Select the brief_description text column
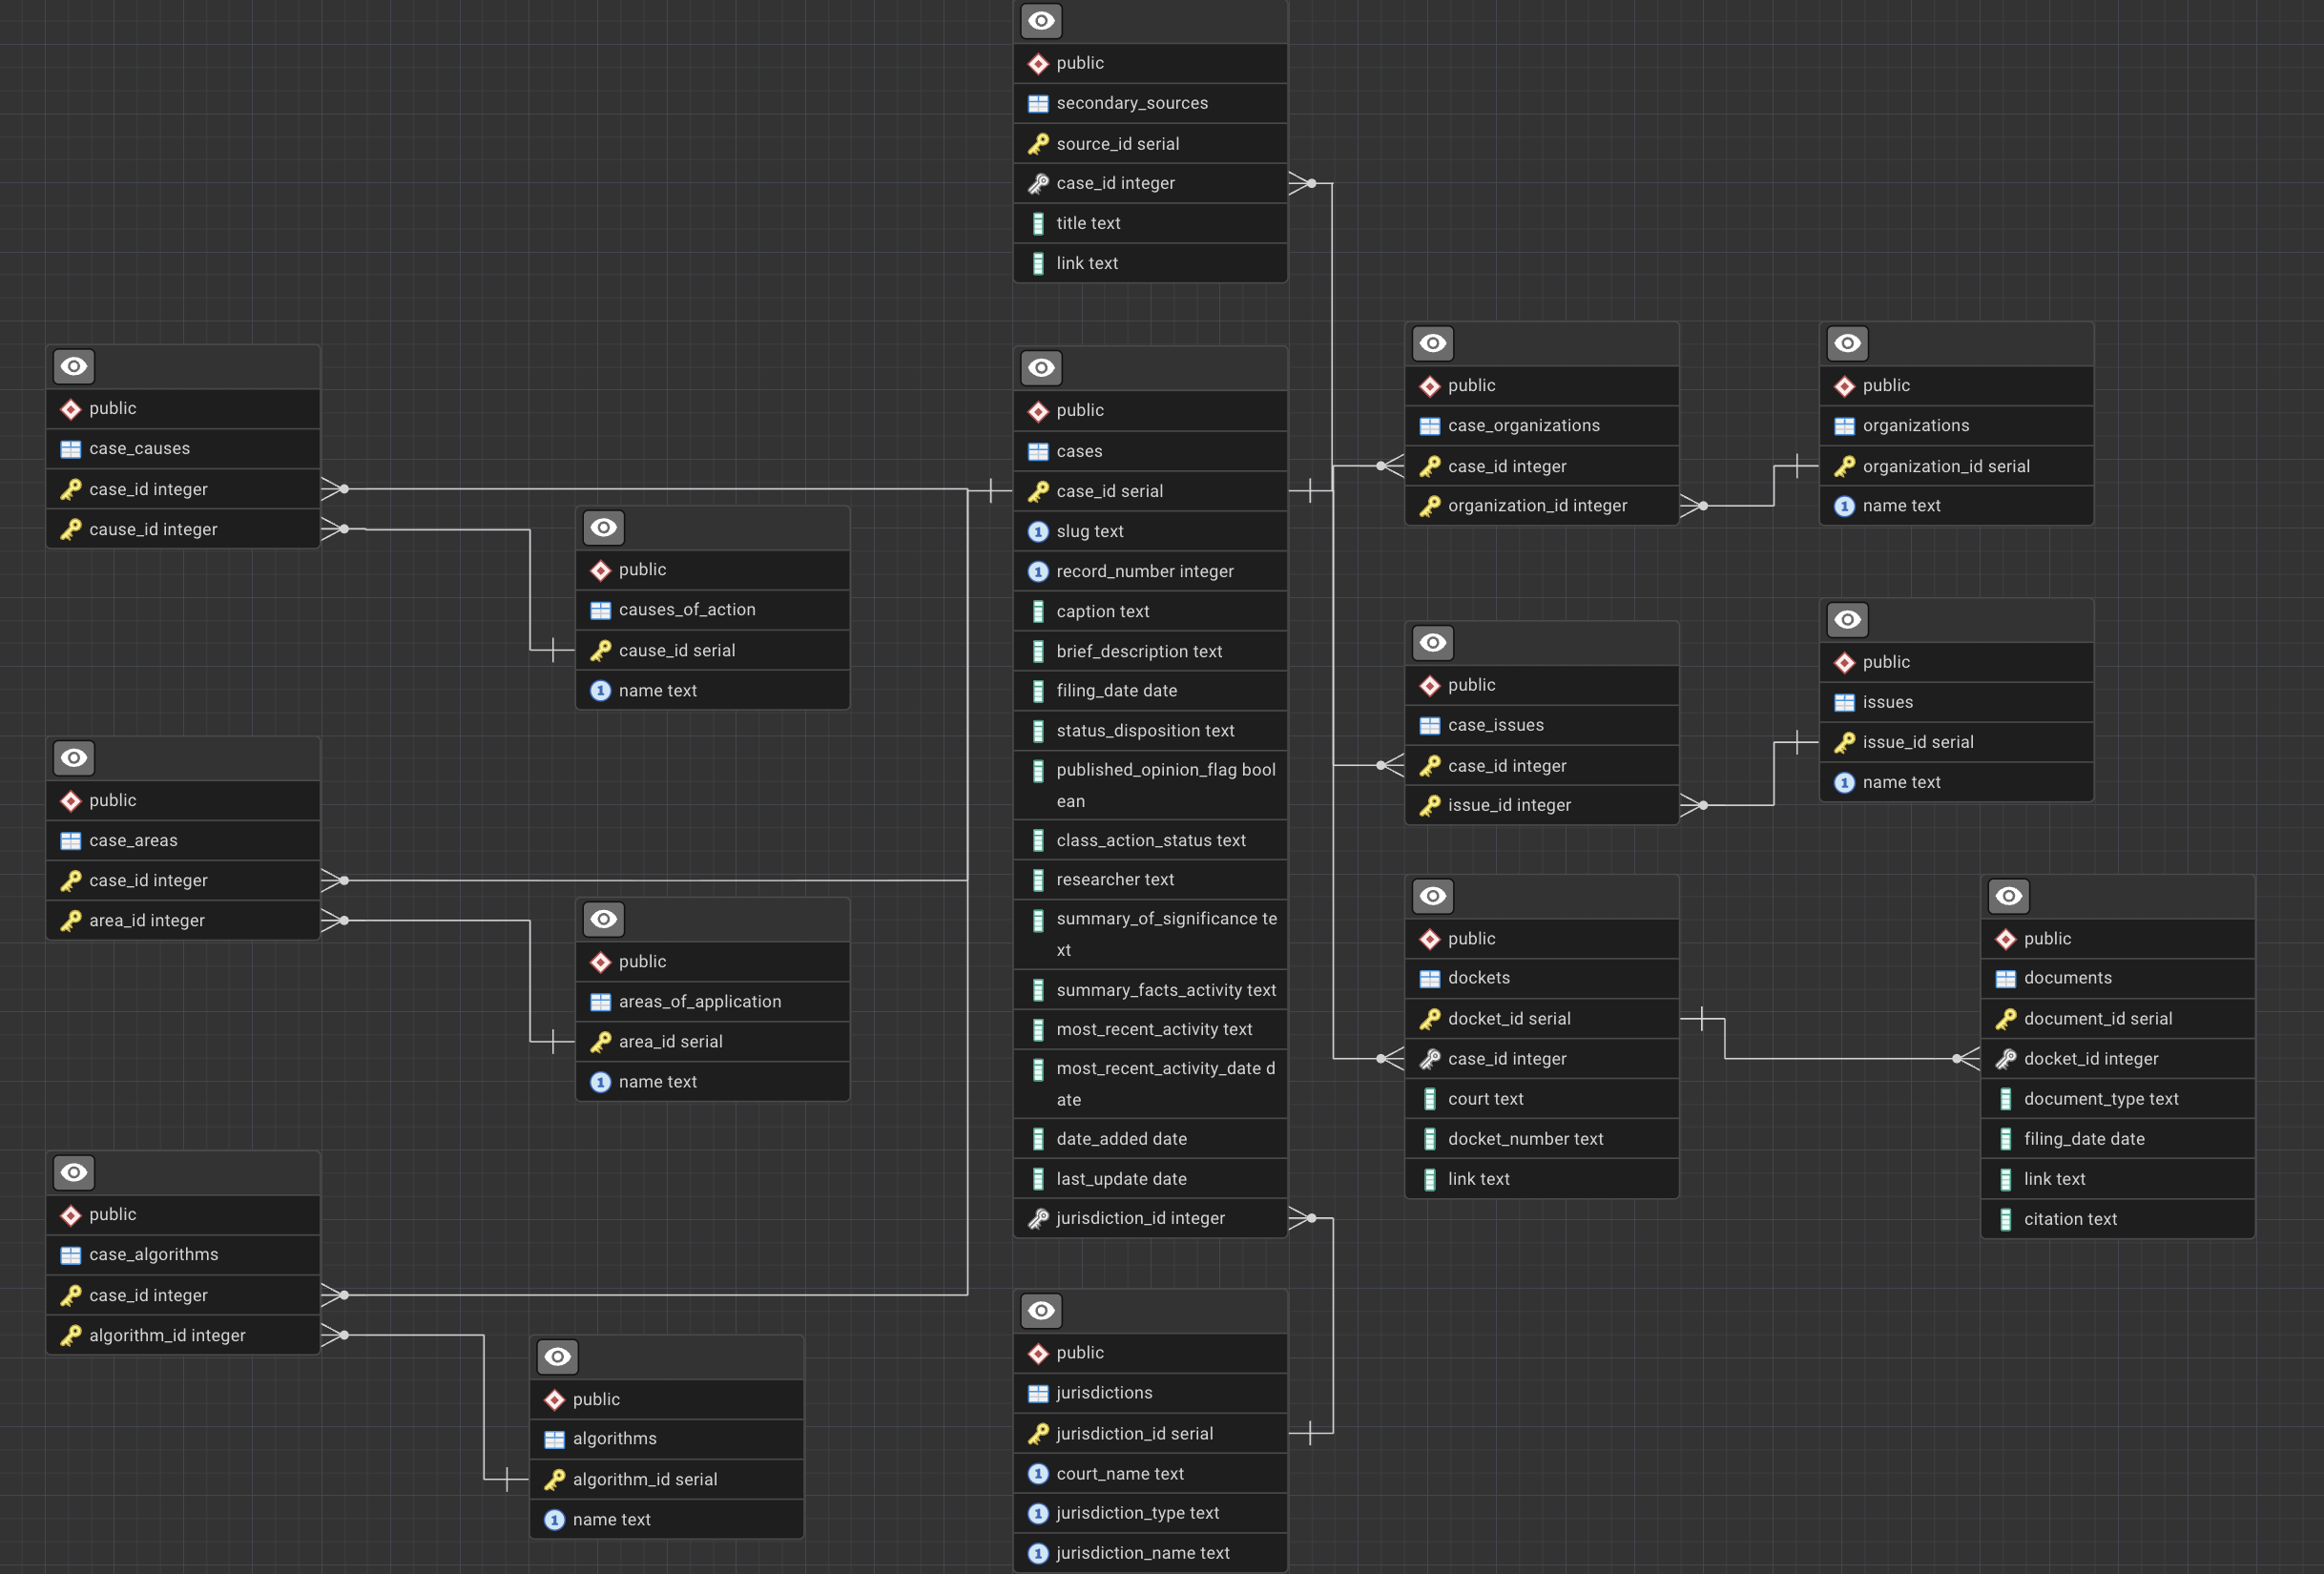Viewport: 2324px width, 1574px height. (x=1139, y=651)
